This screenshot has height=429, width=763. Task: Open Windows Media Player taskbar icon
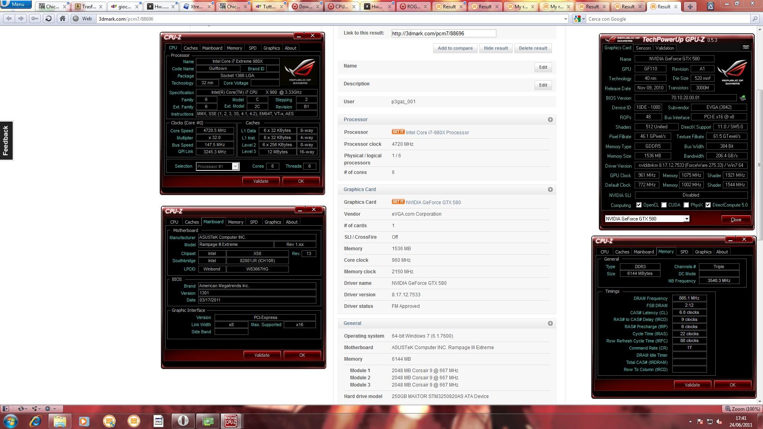[x=84, y=421]
